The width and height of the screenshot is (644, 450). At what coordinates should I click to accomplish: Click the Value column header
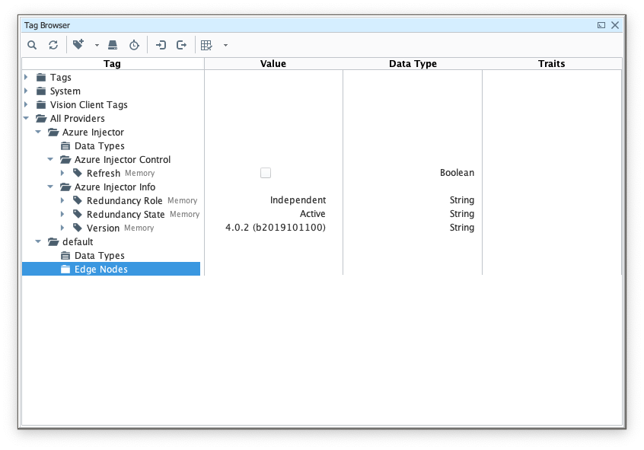[x=273, y=63]
